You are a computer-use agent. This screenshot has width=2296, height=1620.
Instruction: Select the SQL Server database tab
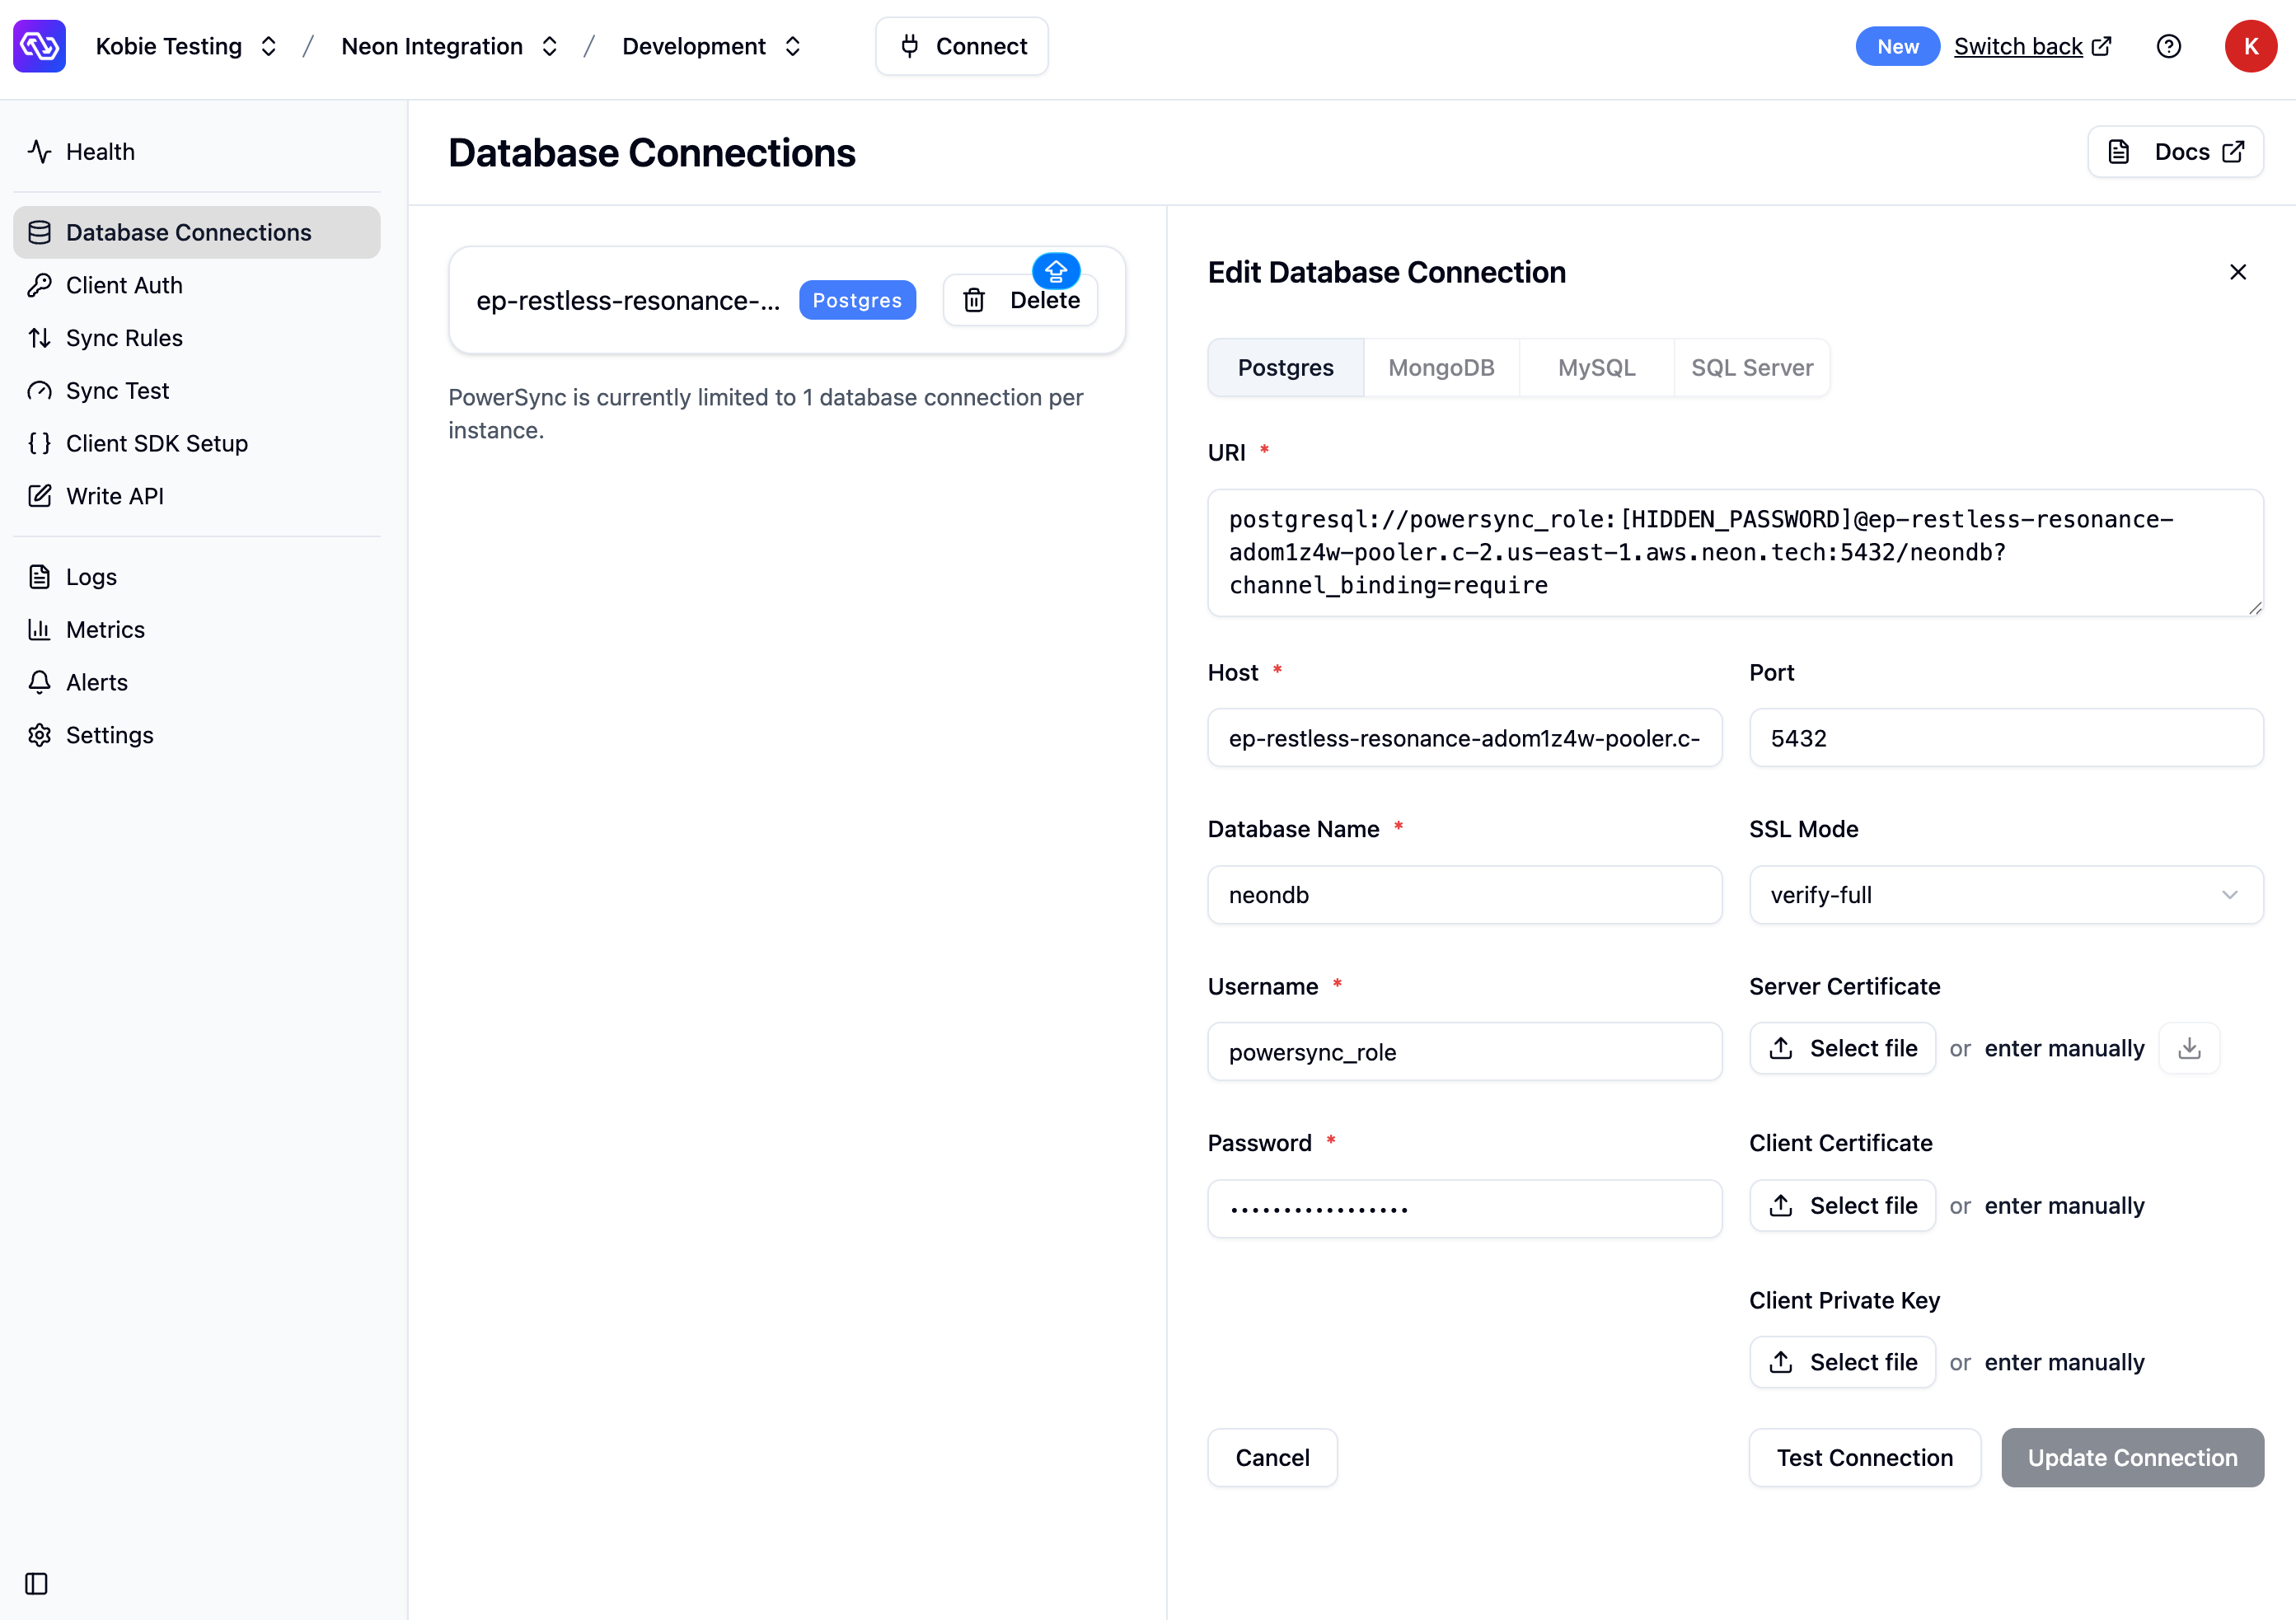pyautogui.click(x=1752, y=367)
